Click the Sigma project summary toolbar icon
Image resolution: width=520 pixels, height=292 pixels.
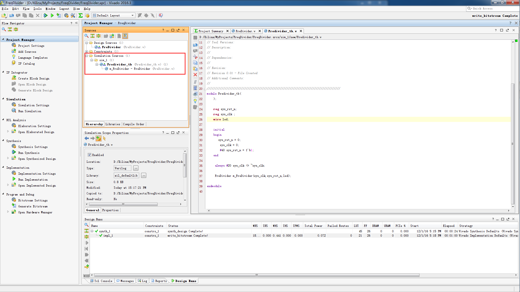click(80, 15)
